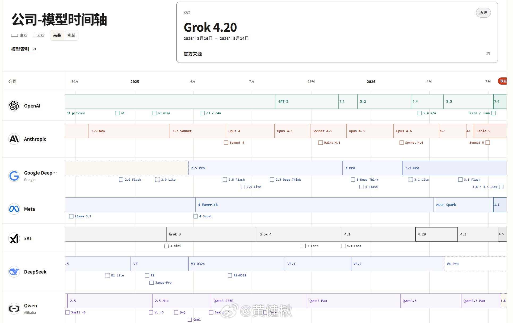Click the 2026 year header

point(371,82)
